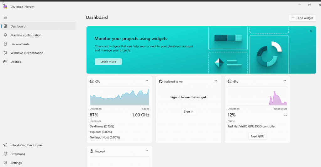321x167 pixels.
Task: Click Sign in on GitHub widget
Action: [188, 111]
